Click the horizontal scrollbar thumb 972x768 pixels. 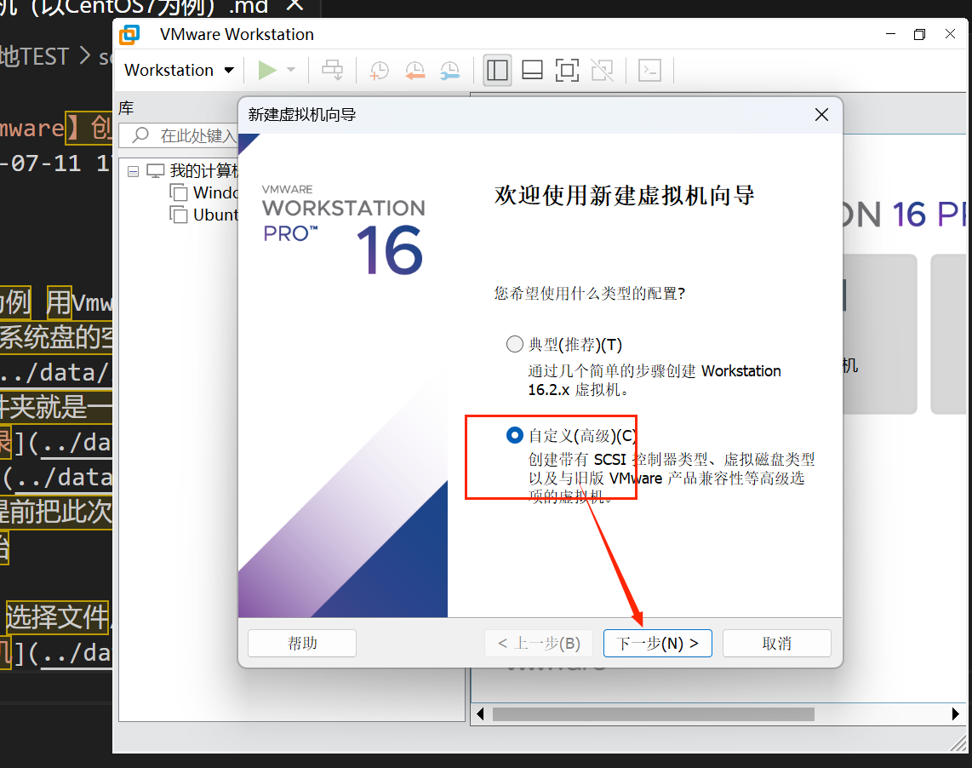tap(654, 714)
